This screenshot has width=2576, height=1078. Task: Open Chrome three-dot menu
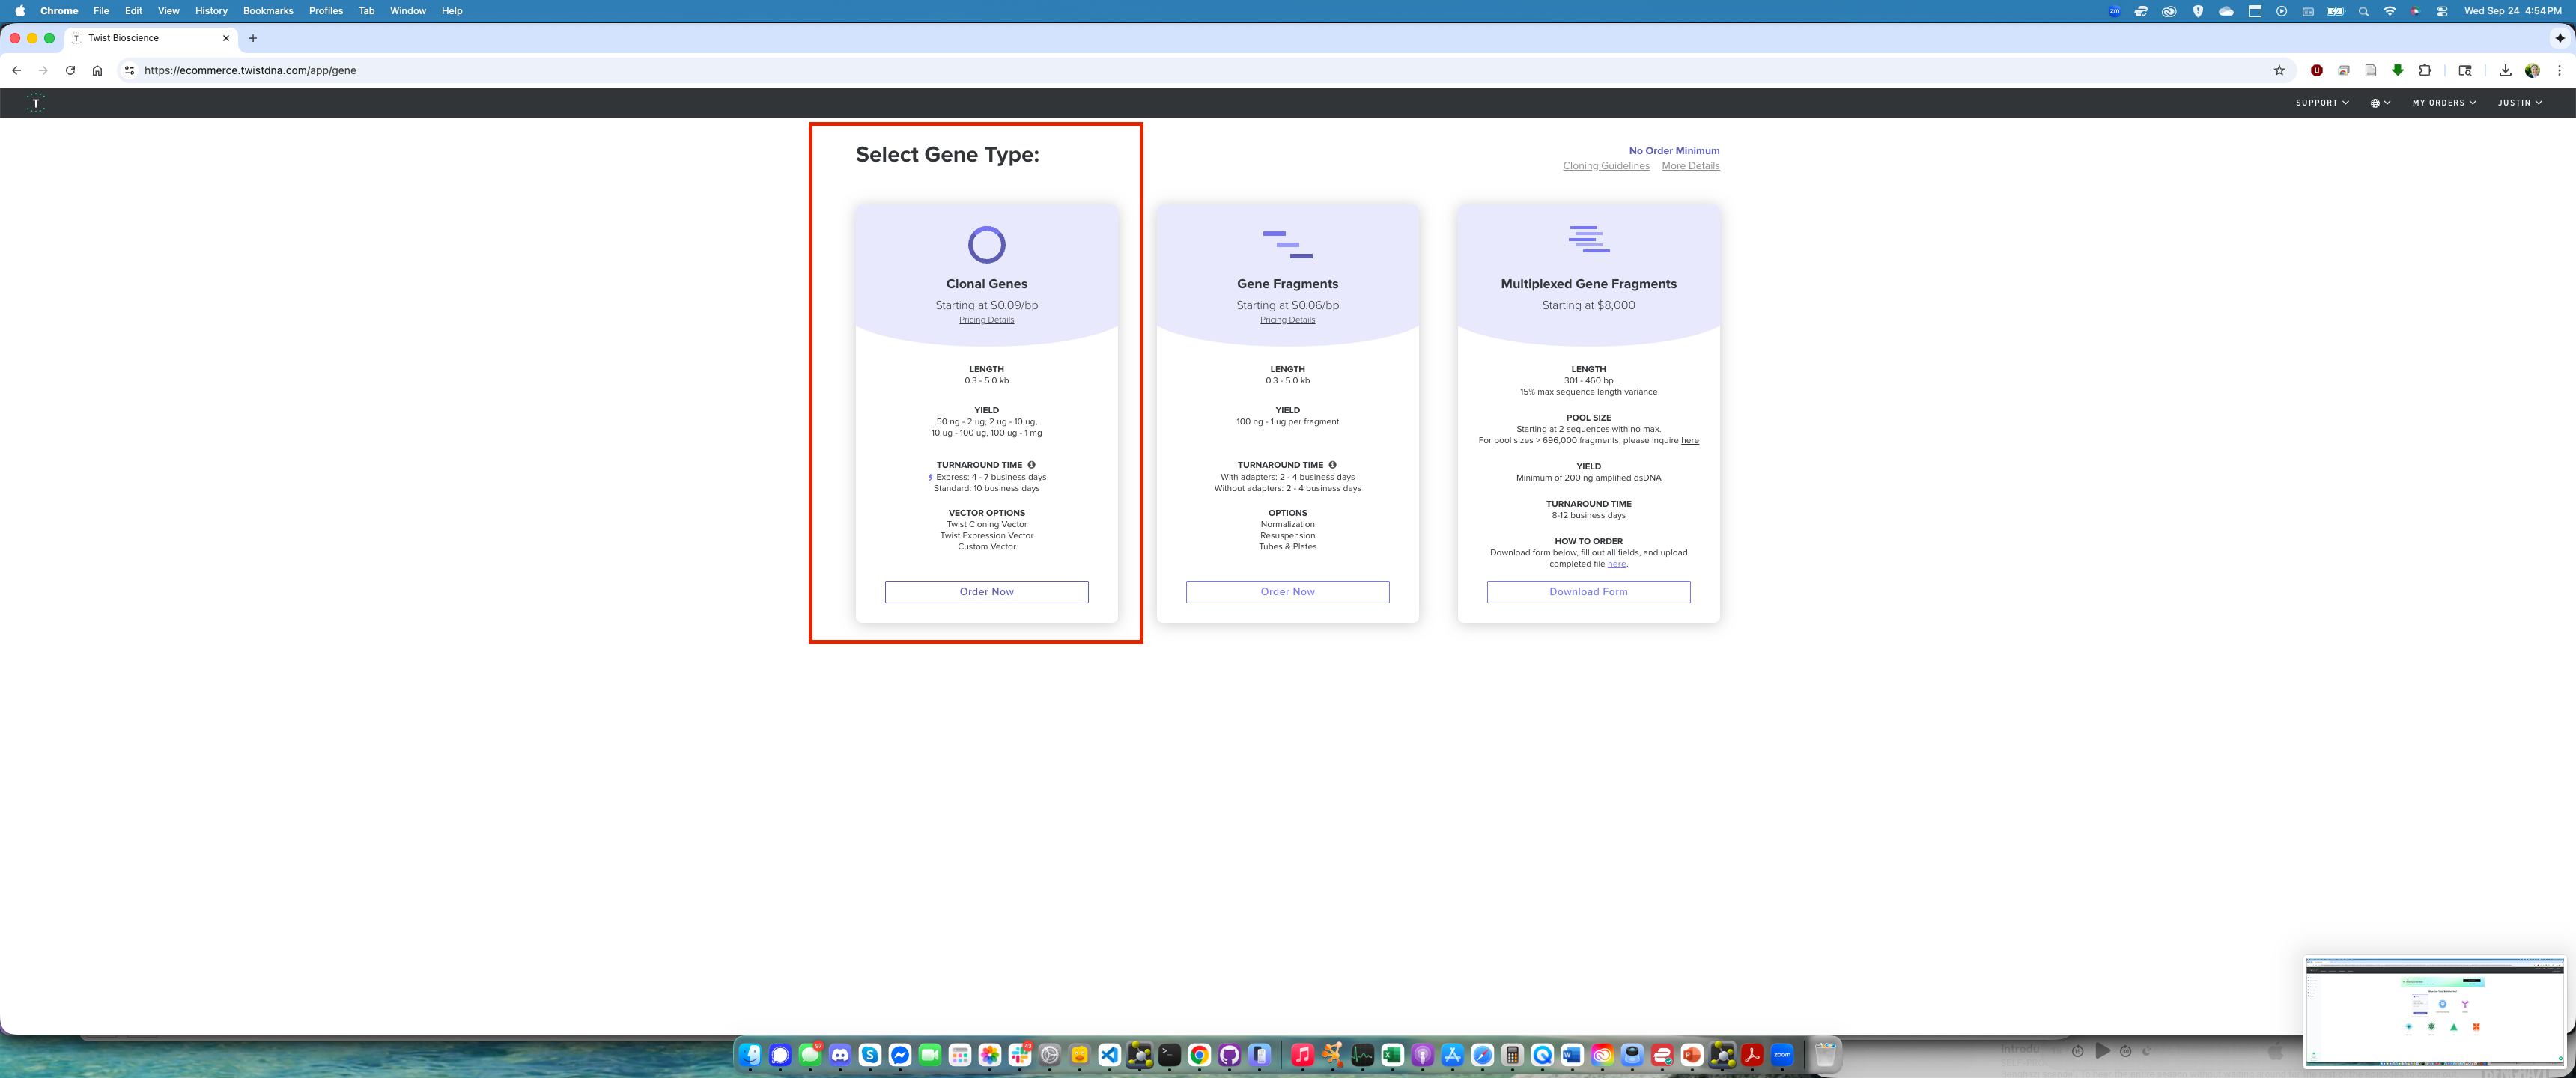2558,70
